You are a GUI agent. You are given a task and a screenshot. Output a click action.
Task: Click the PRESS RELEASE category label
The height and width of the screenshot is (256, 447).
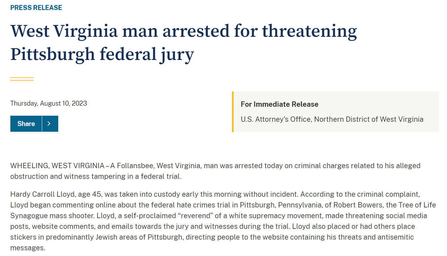click(x=36, y=7)
